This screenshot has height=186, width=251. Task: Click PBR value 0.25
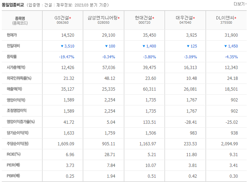(x=70, y=176)
